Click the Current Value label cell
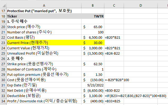 coord(44,48)
